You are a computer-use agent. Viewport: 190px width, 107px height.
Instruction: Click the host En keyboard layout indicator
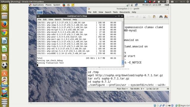pyautogui.click(x=168, y=1)
